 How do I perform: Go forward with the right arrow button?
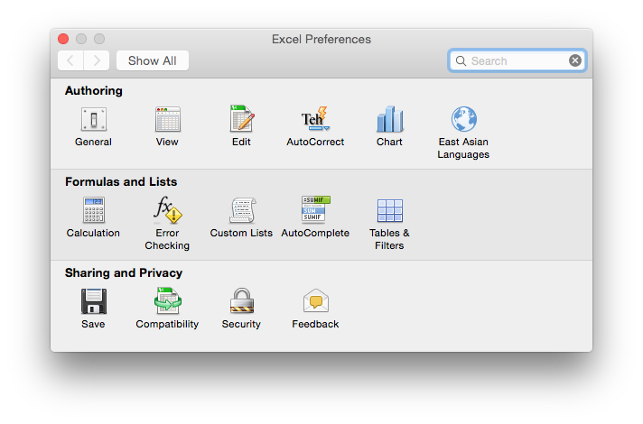tap(97, 60)
